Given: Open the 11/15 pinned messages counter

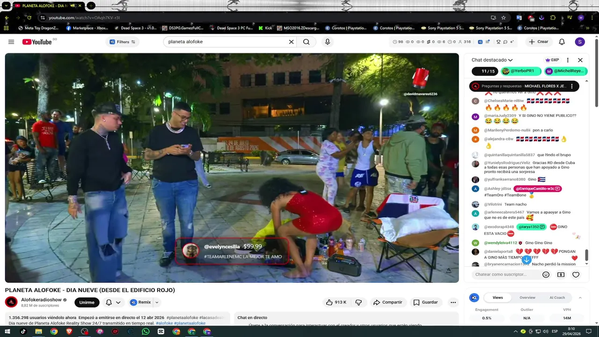Looking at the screenshot, I should (485, 71).
